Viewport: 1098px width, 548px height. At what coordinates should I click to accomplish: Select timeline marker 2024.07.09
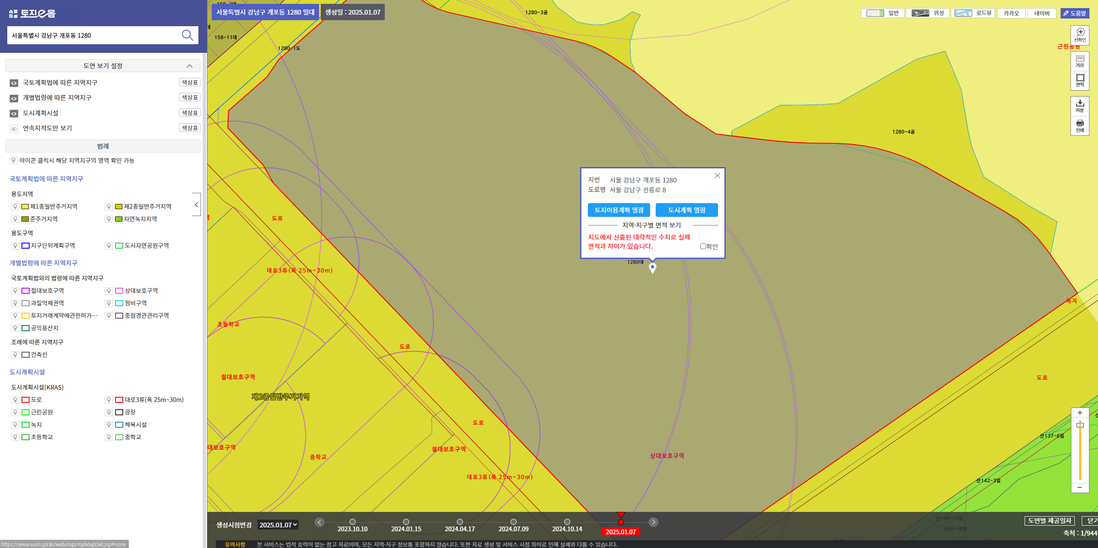click(x=514, y=522)
